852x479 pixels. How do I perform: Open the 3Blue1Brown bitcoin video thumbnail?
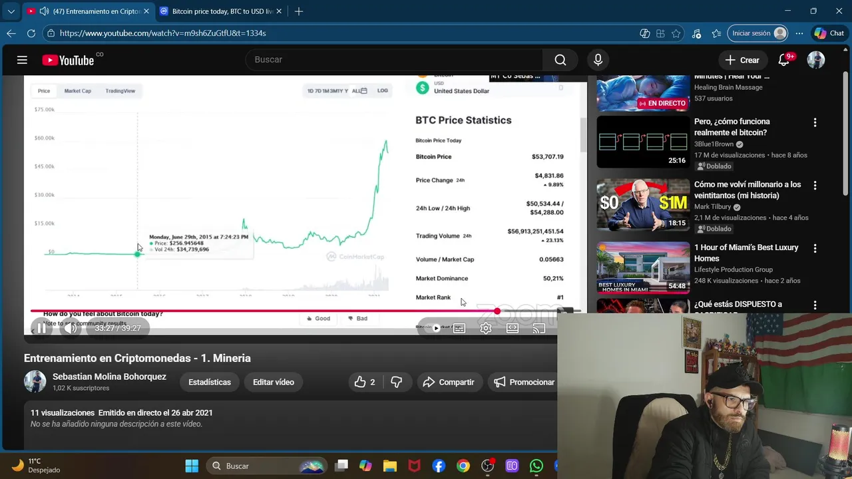pyautogui.click(x=643, y=142)
